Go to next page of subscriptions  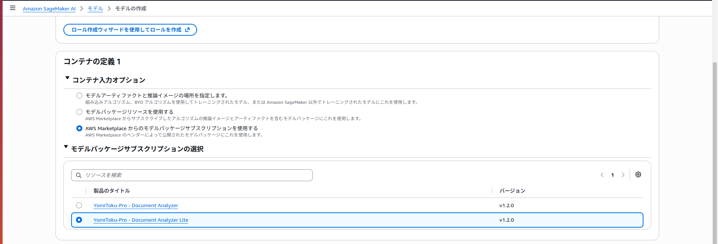(x=623, y=175)
